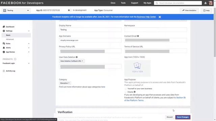This screenshot has height=121, width=216.
Task: Click the Contact Email info icon
Action: 138,36
